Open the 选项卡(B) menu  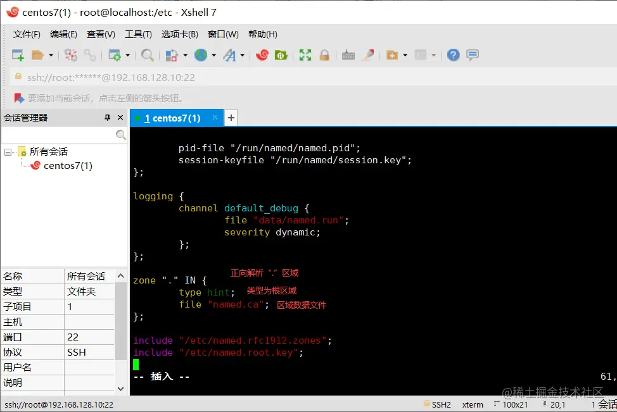[x=179, y=35]
